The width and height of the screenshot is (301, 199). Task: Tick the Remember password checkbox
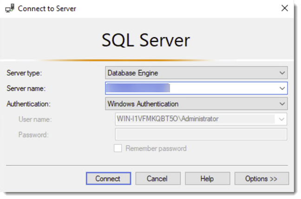[x=118, y=148]
